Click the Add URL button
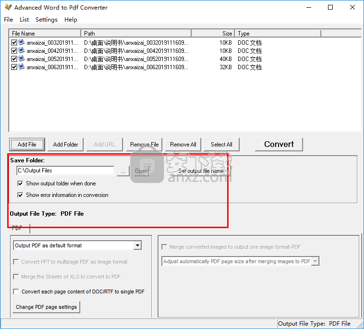The width and height of the screenshot is (364, 329). point(105,145)
